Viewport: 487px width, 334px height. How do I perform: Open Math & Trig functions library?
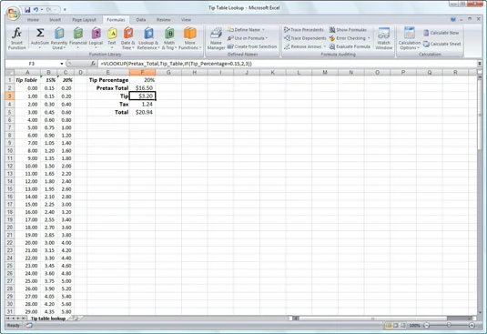point(169,38)
